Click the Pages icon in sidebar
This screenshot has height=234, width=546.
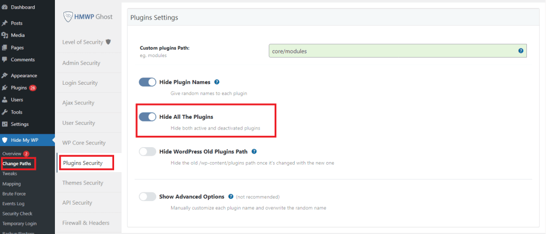[x=4, y=47]
